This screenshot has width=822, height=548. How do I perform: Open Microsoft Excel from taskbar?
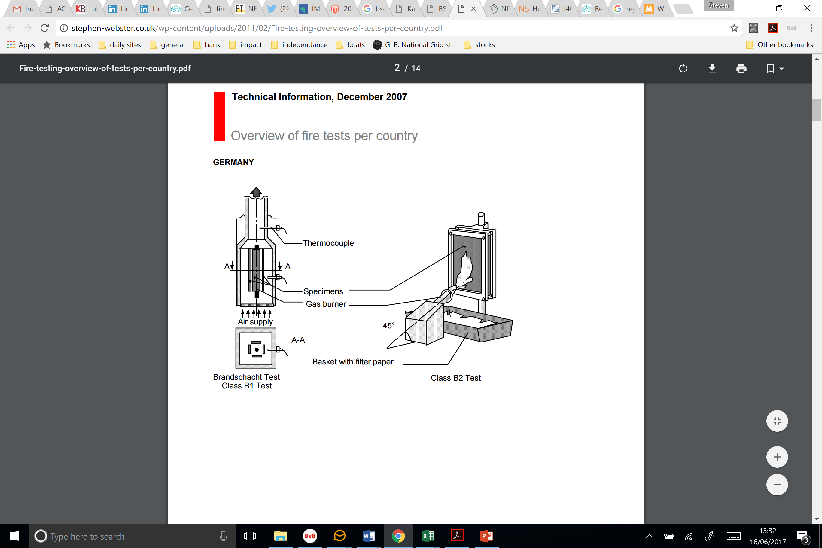coord(428,536)
